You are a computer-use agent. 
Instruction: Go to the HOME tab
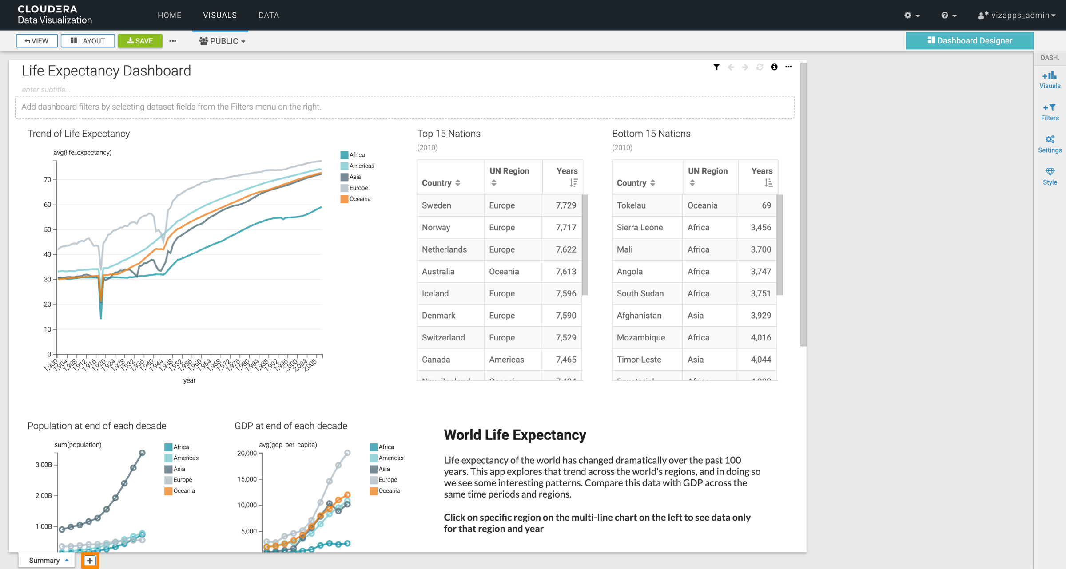[169, 15]
